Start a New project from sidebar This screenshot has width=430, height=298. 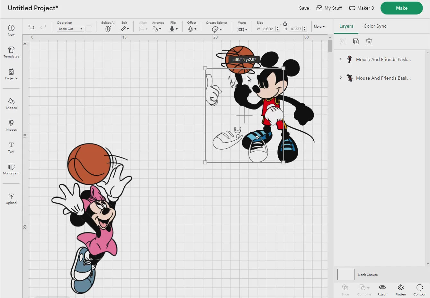click(x=11, y=30)
